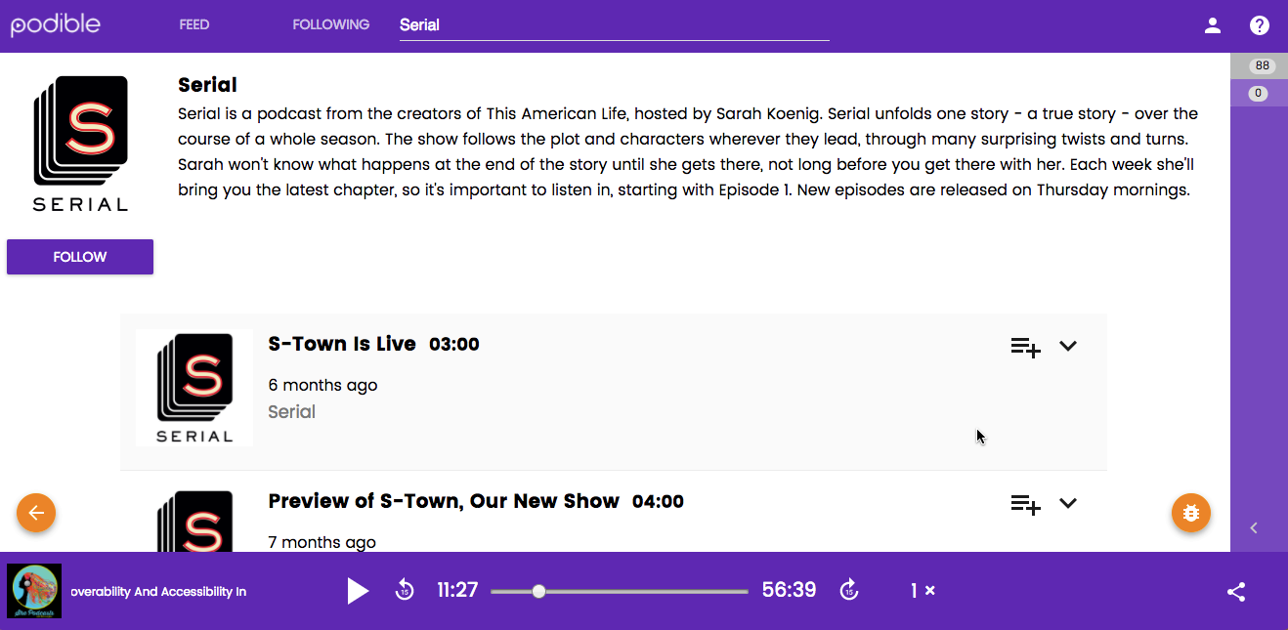The height and width of the screenshot is (630, 1288).
Task: Click the 6 months ago text
Action: (x=322, y=385)
